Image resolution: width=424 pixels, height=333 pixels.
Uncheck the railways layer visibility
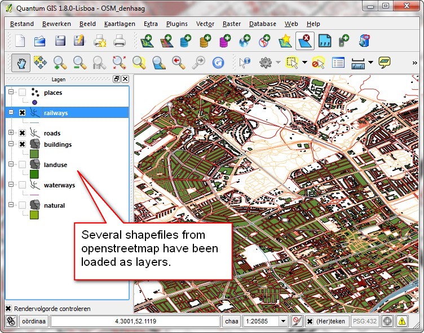(x=22, y=113)
